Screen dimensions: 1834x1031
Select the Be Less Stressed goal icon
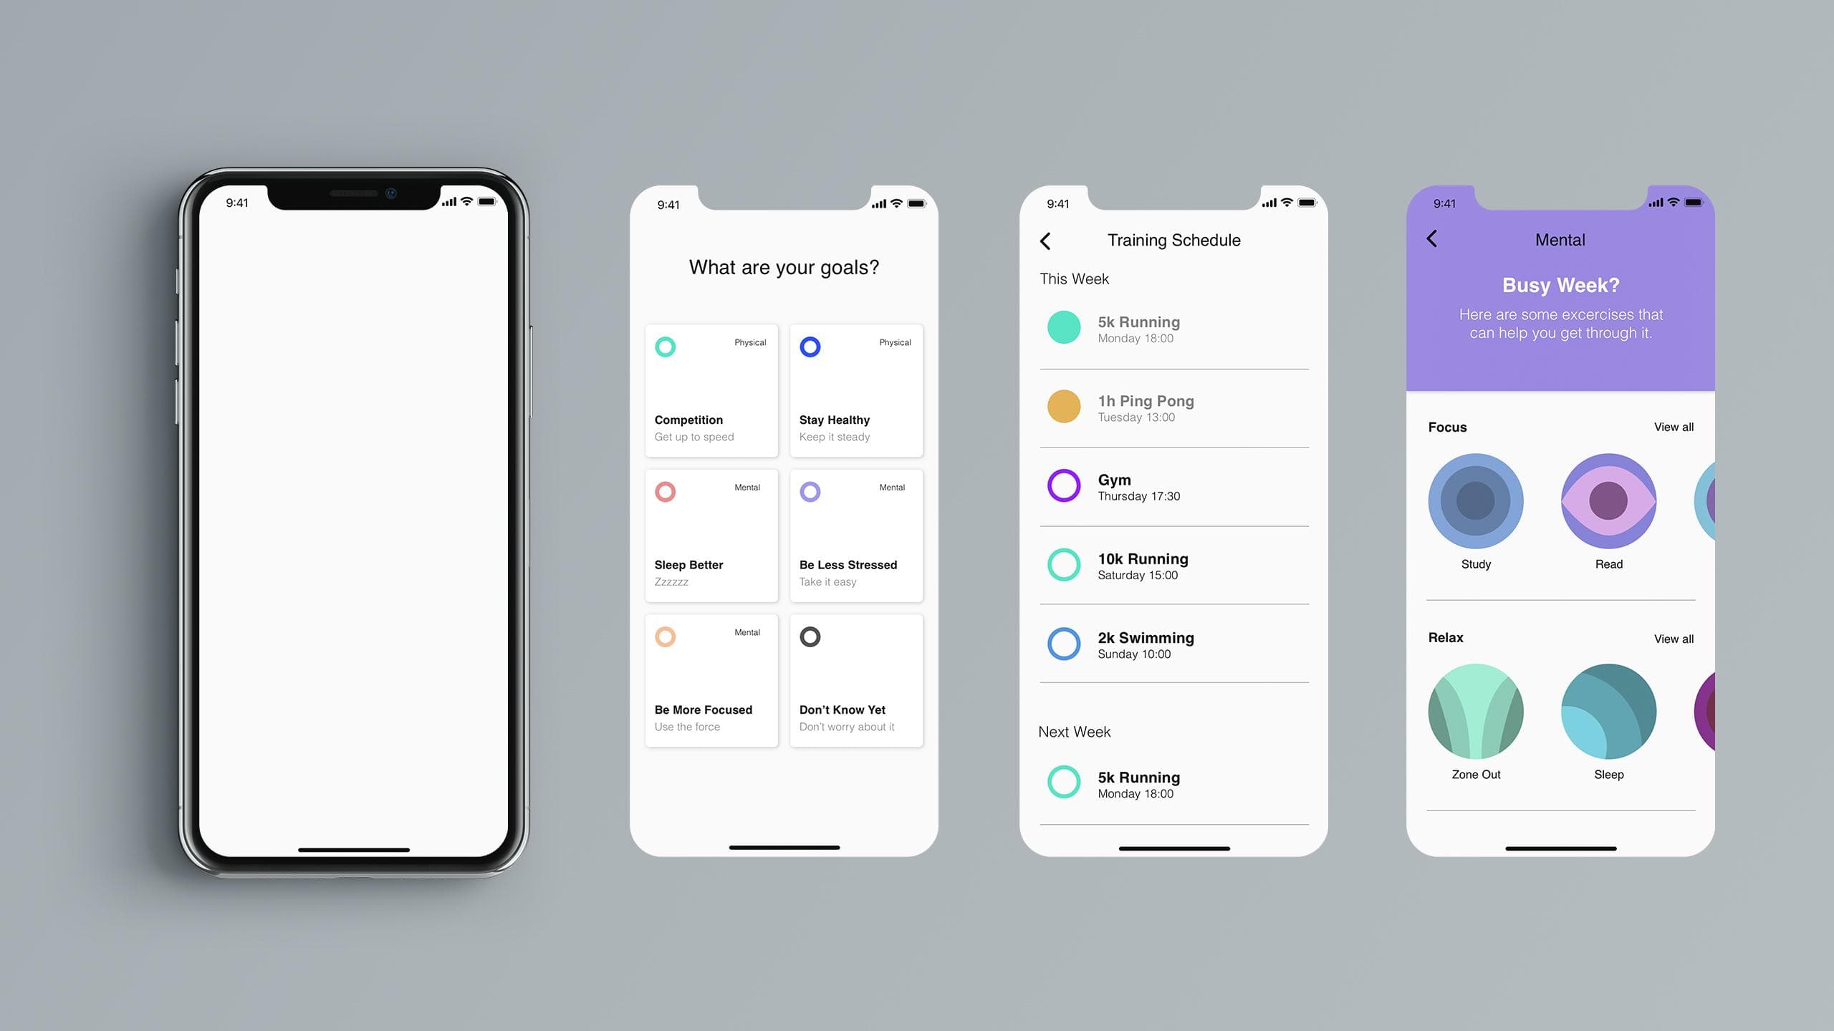point(810,491)
